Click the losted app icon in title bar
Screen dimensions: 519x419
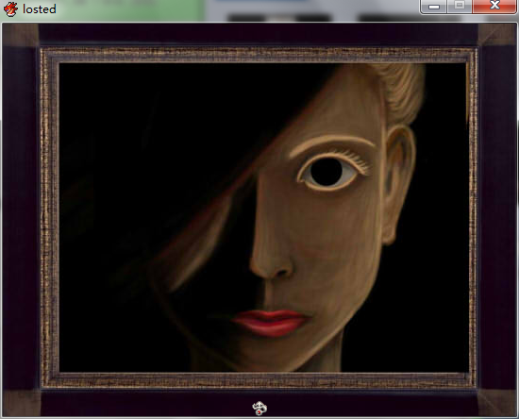[10, 9]
